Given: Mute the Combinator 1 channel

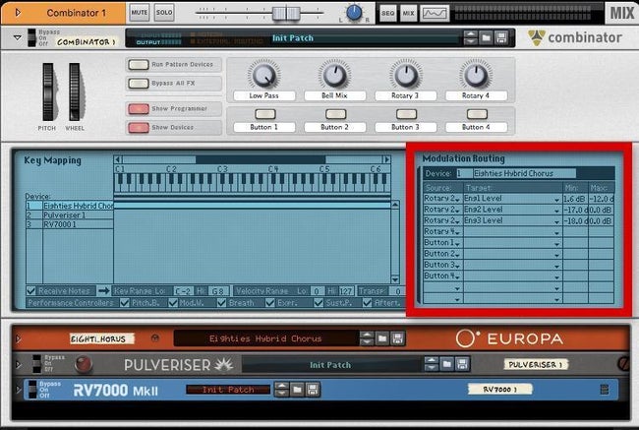Looking at the screenshot, I should point(140,13).
